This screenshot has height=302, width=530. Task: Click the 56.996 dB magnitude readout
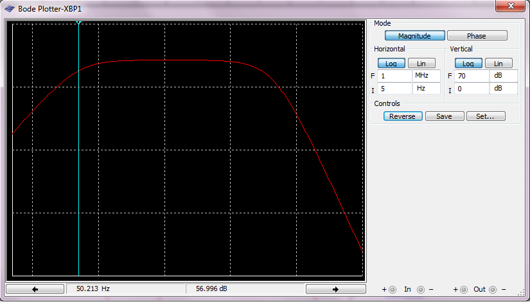click(x=245, y=289)
